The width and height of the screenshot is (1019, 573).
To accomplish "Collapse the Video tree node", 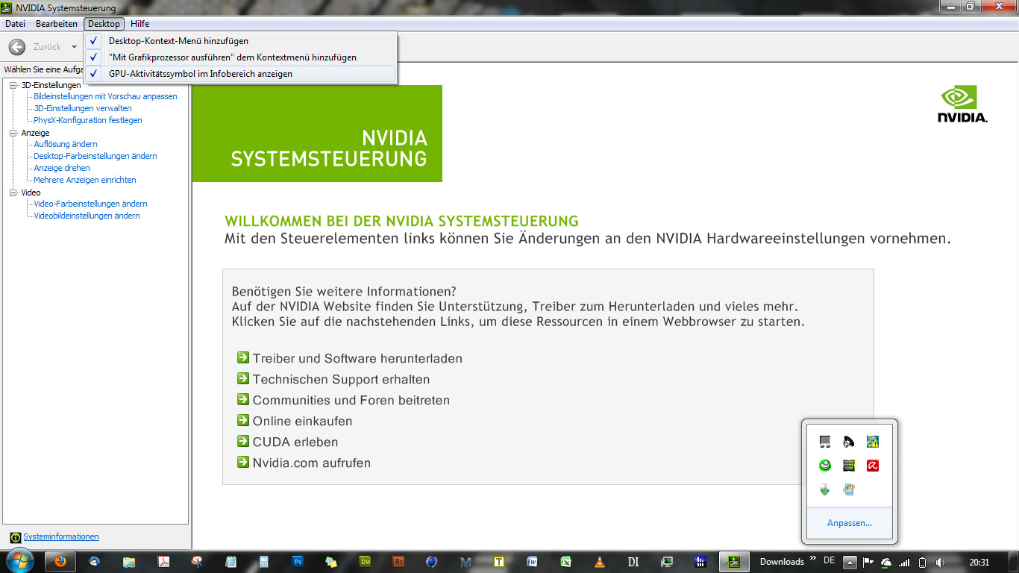I will tap(13, 192).
